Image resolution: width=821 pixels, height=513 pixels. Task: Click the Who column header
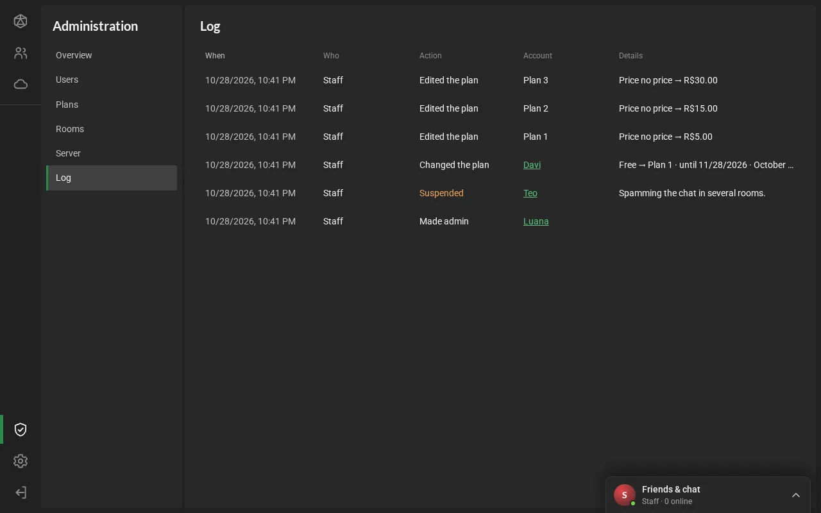tap(331, 56)
